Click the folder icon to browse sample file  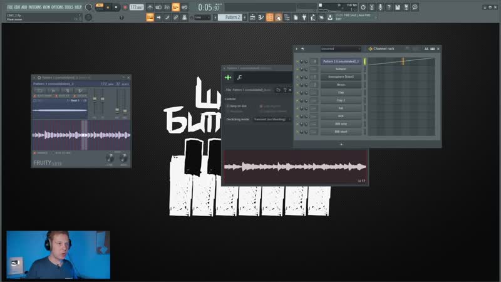pos(278,90)
